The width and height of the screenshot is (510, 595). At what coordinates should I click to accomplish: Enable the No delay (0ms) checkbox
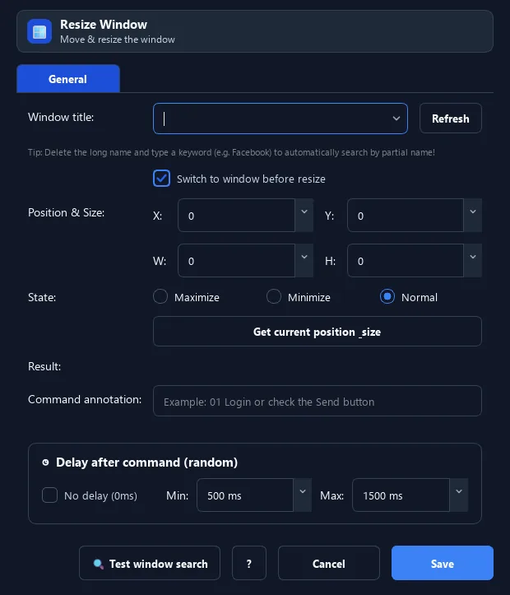49,495
